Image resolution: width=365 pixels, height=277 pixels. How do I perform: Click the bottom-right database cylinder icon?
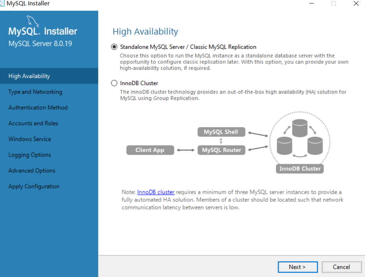[x=315, y=146]
